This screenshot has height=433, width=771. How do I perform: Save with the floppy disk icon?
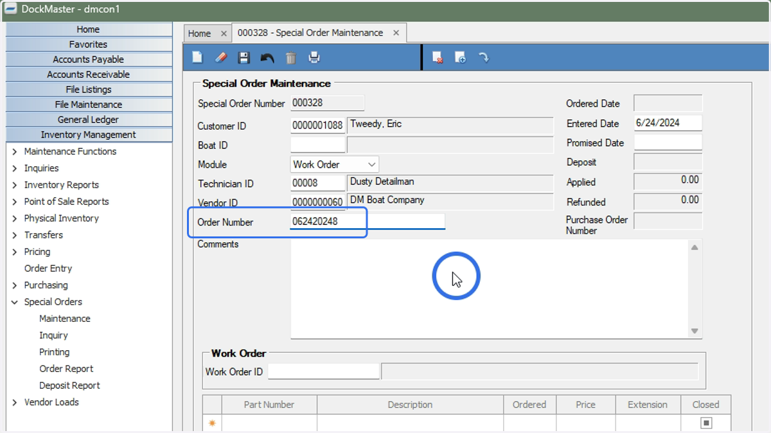pos(244,58)
